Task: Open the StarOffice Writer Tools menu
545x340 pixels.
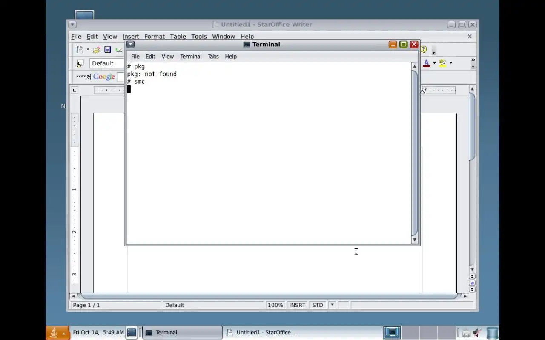Action: (198, 37)
